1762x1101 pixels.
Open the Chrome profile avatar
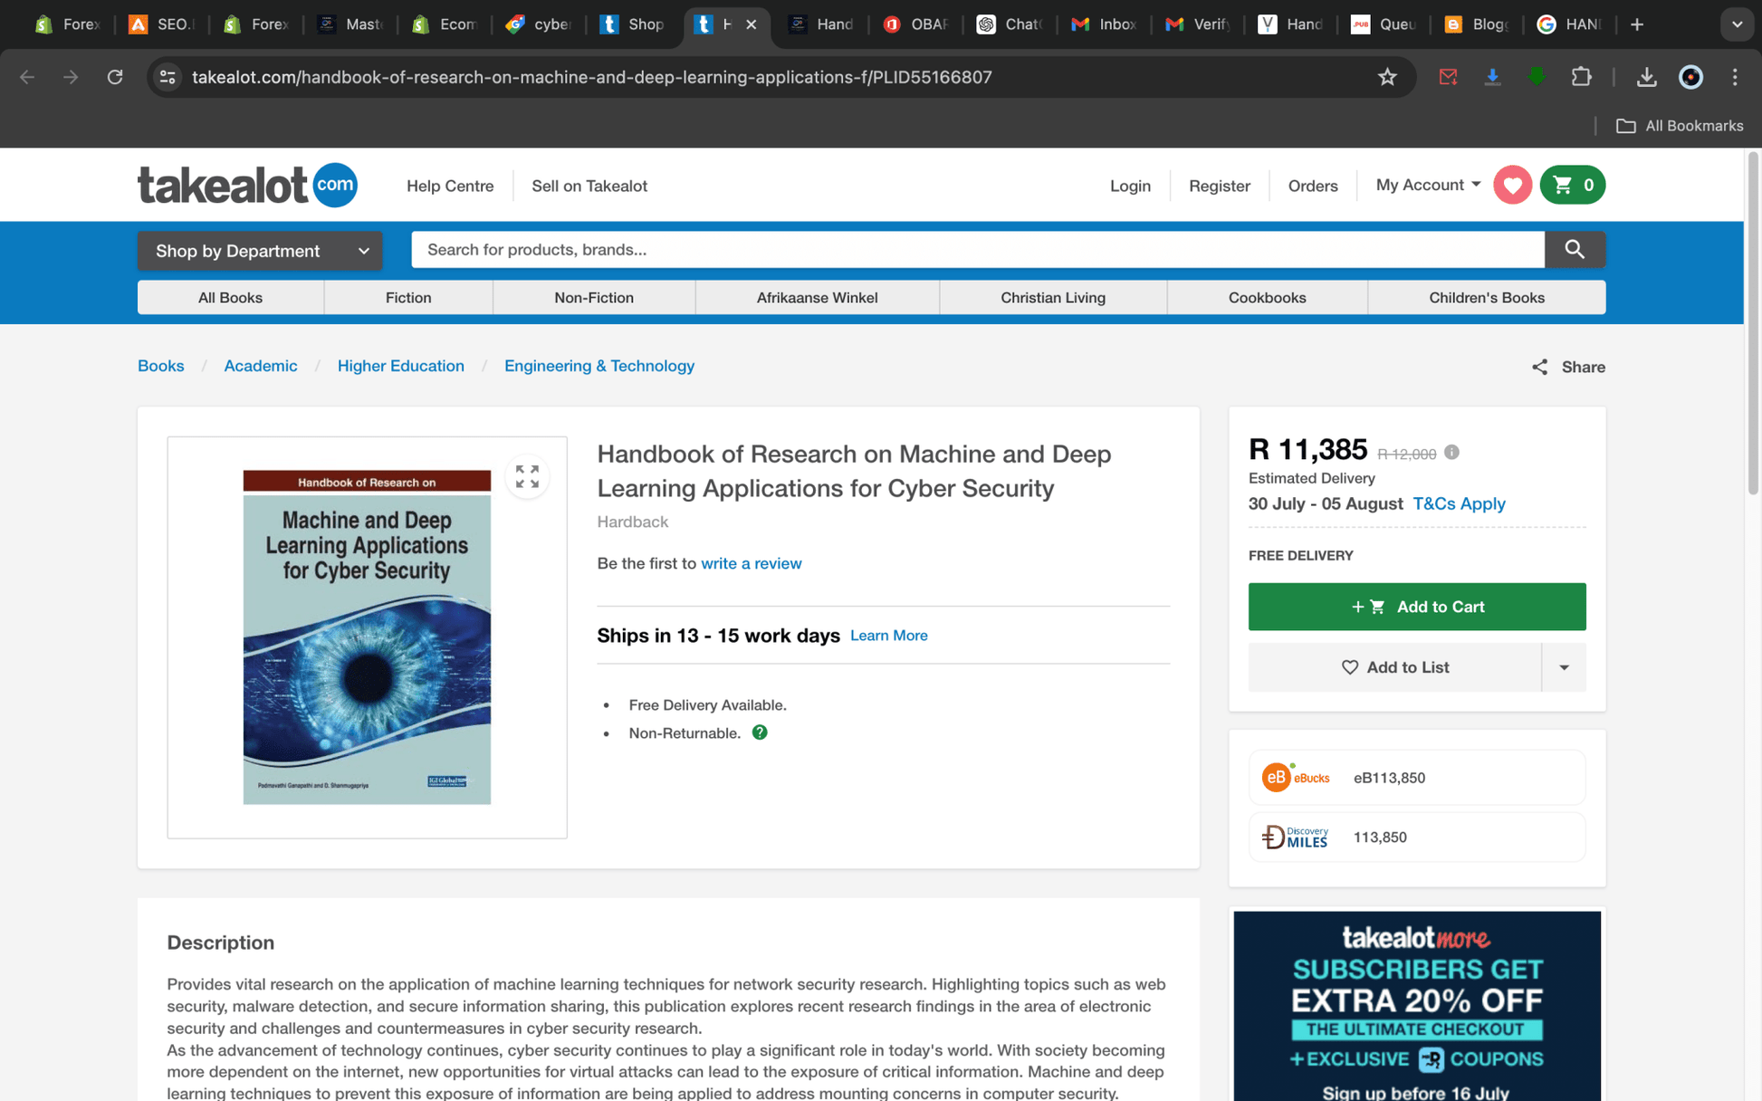click(x=1690, y=77)
